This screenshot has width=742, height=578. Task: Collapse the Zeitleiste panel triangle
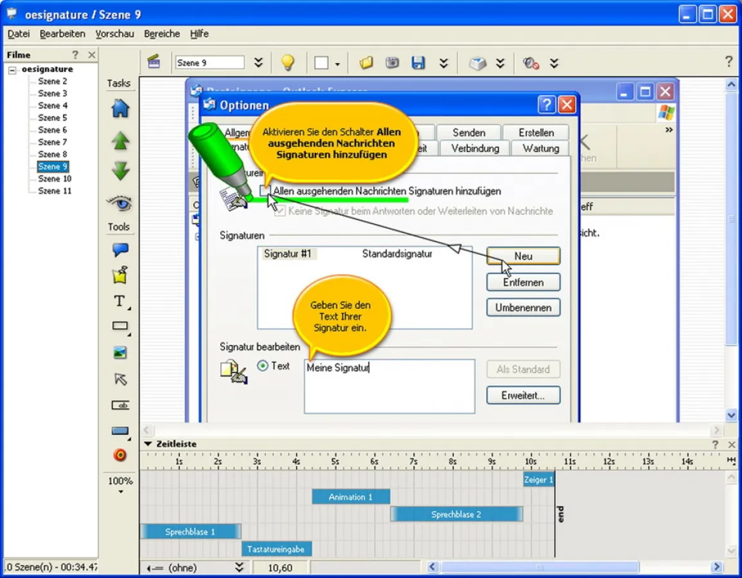148,444
